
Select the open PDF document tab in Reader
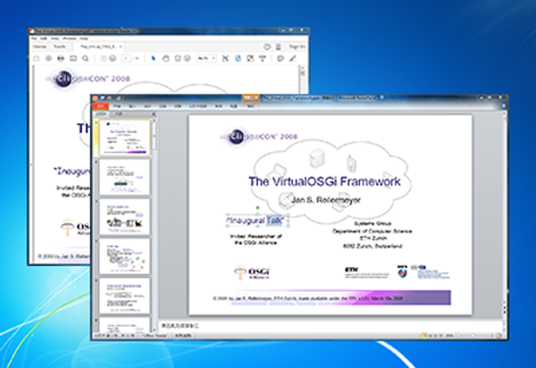(99, 46)
